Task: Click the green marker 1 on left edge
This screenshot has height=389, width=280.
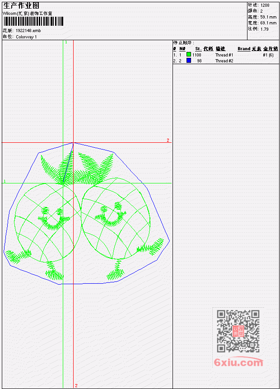Action: click(5, 181)
